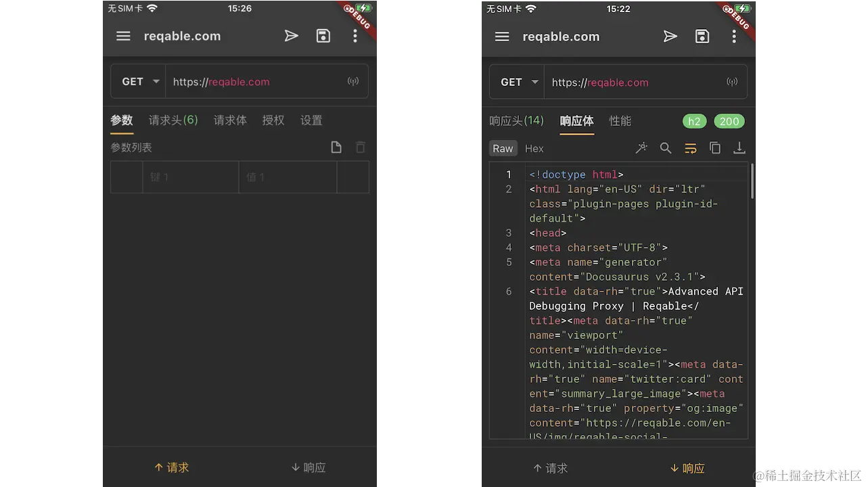Tap Wi-Fi icon in right status bar
Image resolution: width=866 pixels, height=487 pixels.
(x=530, y=9)
